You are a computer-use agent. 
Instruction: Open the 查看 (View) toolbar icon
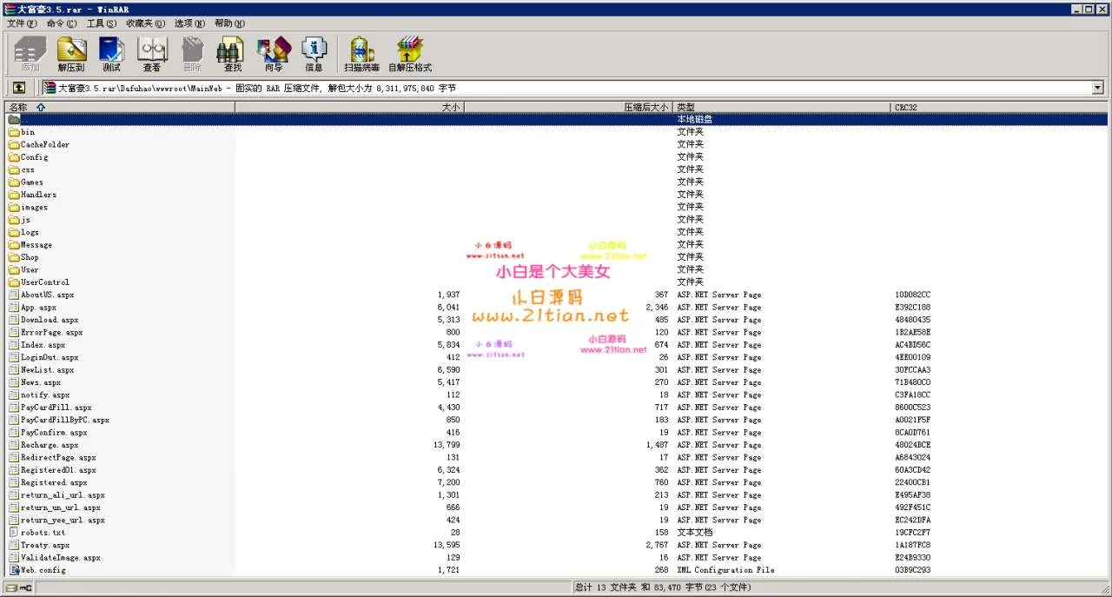(152, 54)
